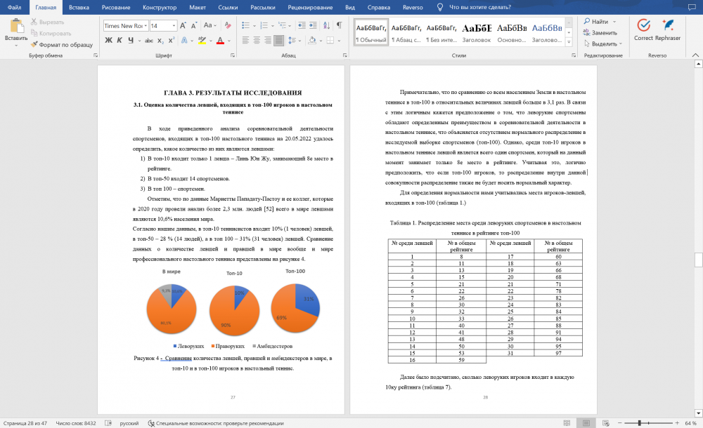Image resolution: width=703 pixels, height=428 pixels.
Task: Toggle justified alignment
Action: pos(279,40)
